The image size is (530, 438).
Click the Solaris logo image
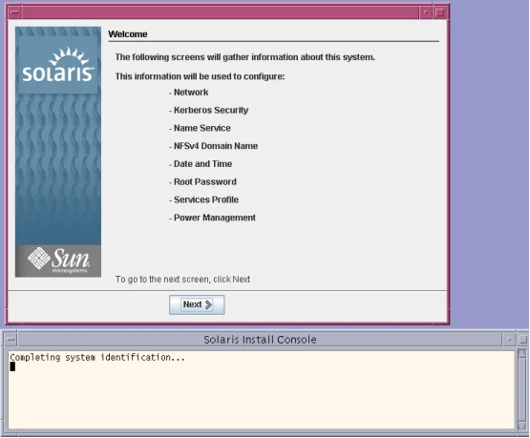click(x=58, y=66)
